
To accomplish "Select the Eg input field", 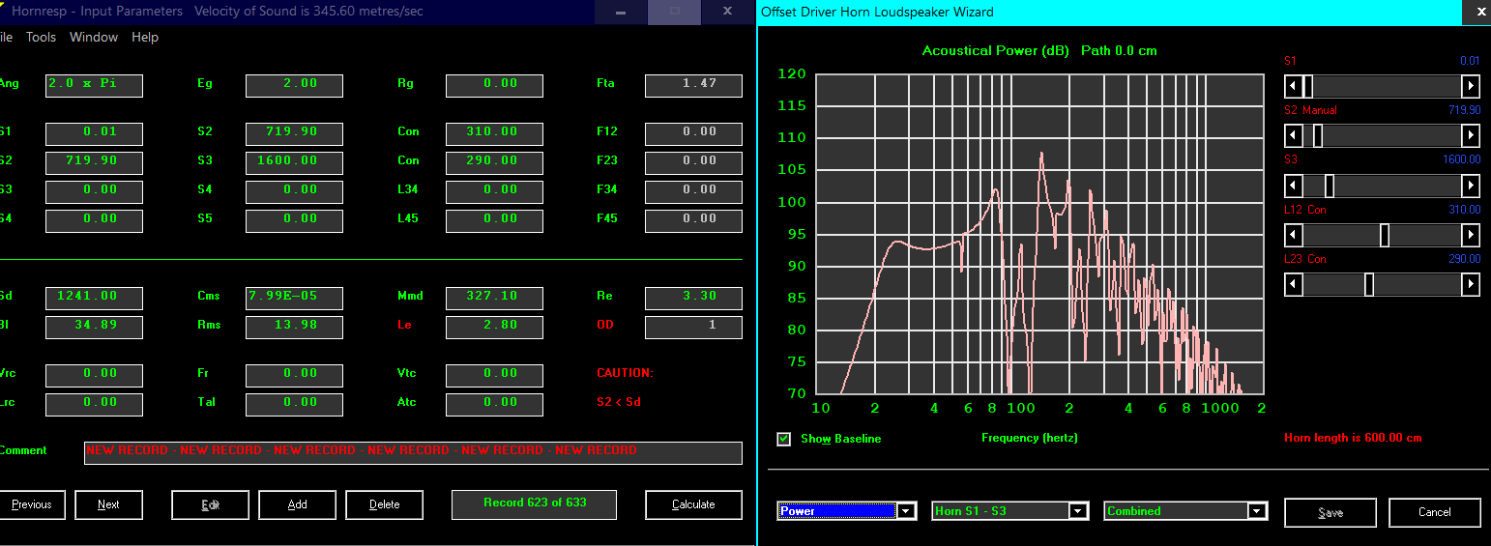I will coord(294,85).
